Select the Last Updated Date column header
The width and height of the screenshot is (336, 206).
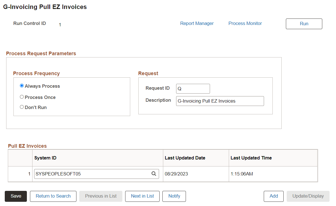click(x=185, y=158)
